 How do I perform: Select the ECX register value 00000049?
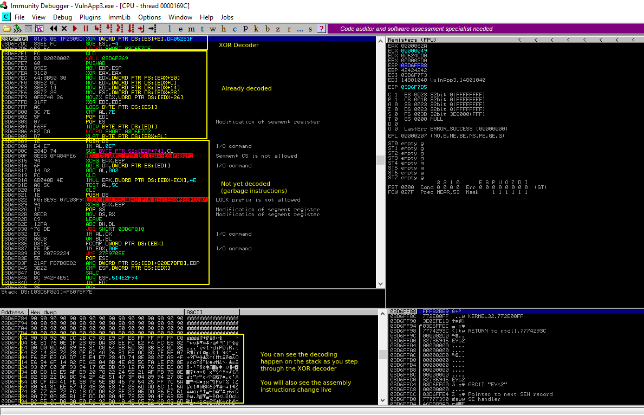coord(414,51)
